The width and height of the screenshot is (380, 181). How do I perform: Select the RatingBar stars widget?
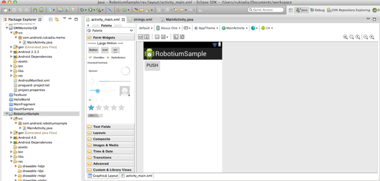pyautogui.click(x=106, y=108)
